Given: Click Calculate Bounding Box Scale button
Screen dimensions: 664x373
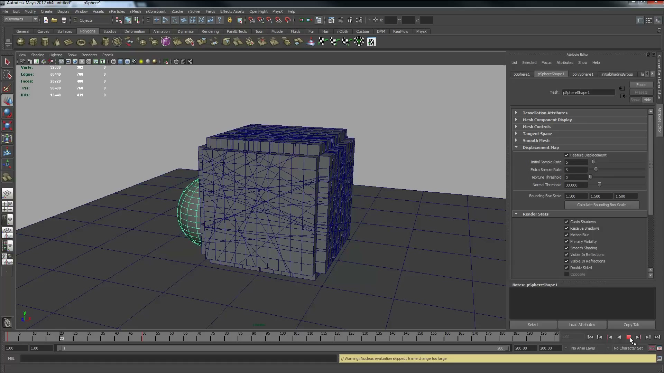Looking at the screenshot, I should [x=601, y=205].
